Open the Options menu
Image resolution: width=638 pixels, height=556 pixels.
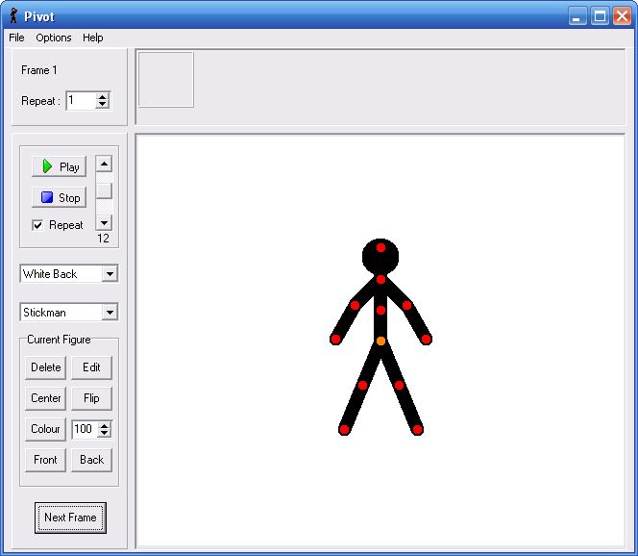pyautogui.click(x=53, y=38)
